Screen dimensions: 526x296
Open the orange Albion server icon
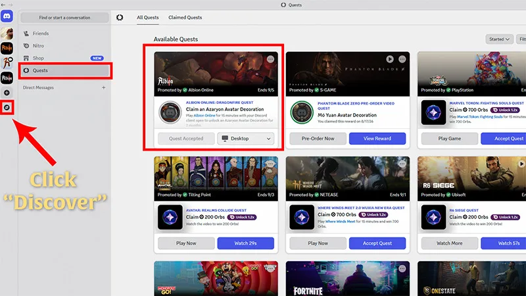click(x=7, y=48)
